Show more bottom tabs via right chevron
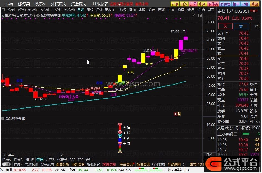Image resolution: width=262 pixels, height=173 pixels. (x=184, y=164)
